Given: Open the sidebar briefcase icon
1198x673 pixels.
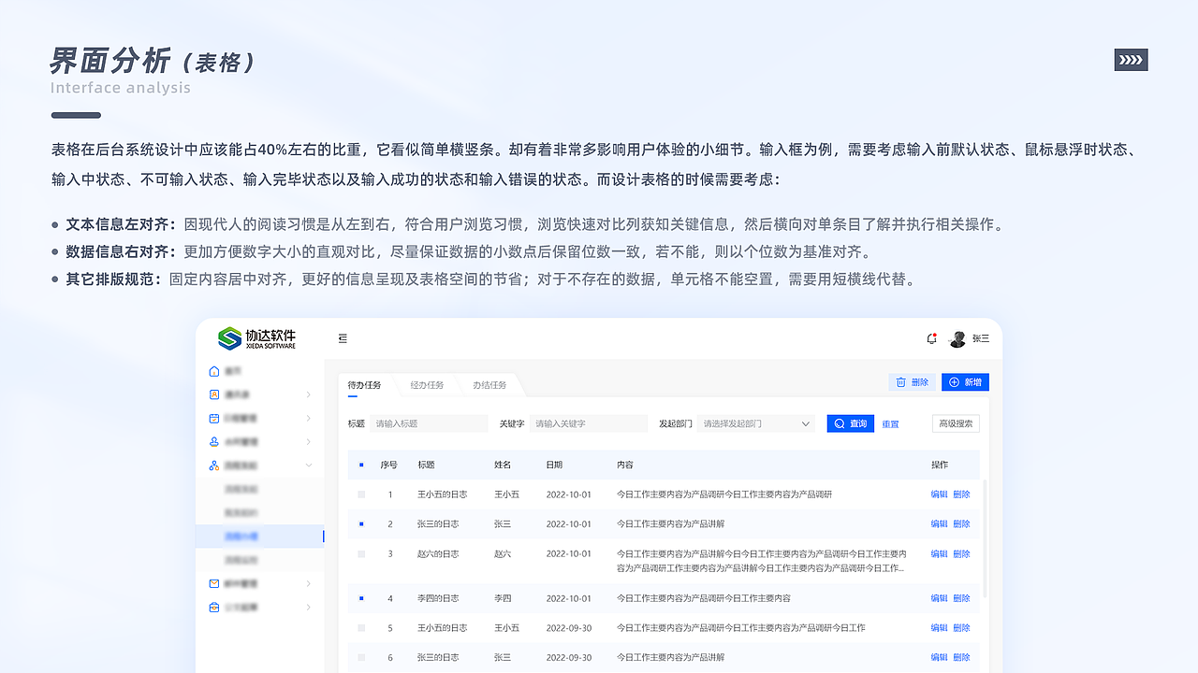Looking at the screenshot, I should (x=214, y=607).
